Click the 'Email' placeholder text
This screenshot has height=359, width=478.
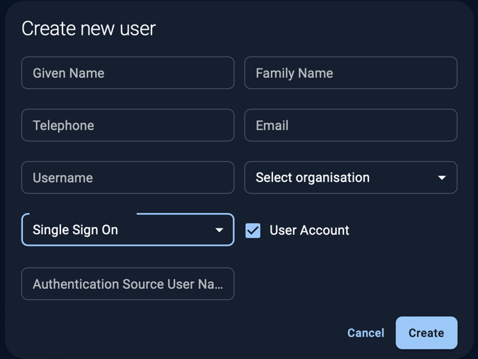[x=272, y=126]
